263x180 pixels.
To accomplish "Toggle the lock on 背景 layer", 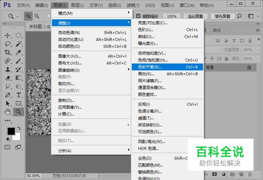I will coord(249,67).
